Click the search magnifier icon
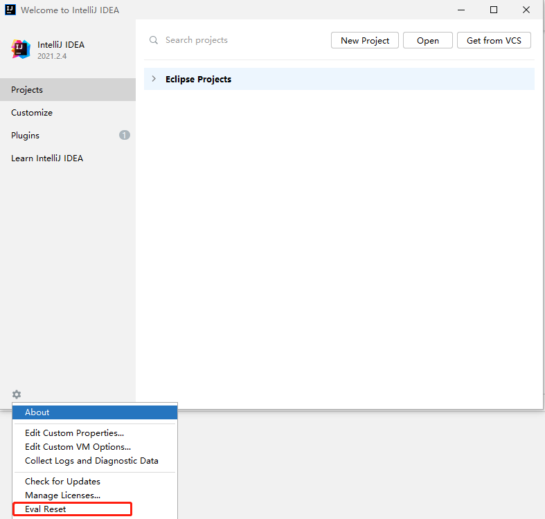The image size is (545, 519). pos(154,40)
